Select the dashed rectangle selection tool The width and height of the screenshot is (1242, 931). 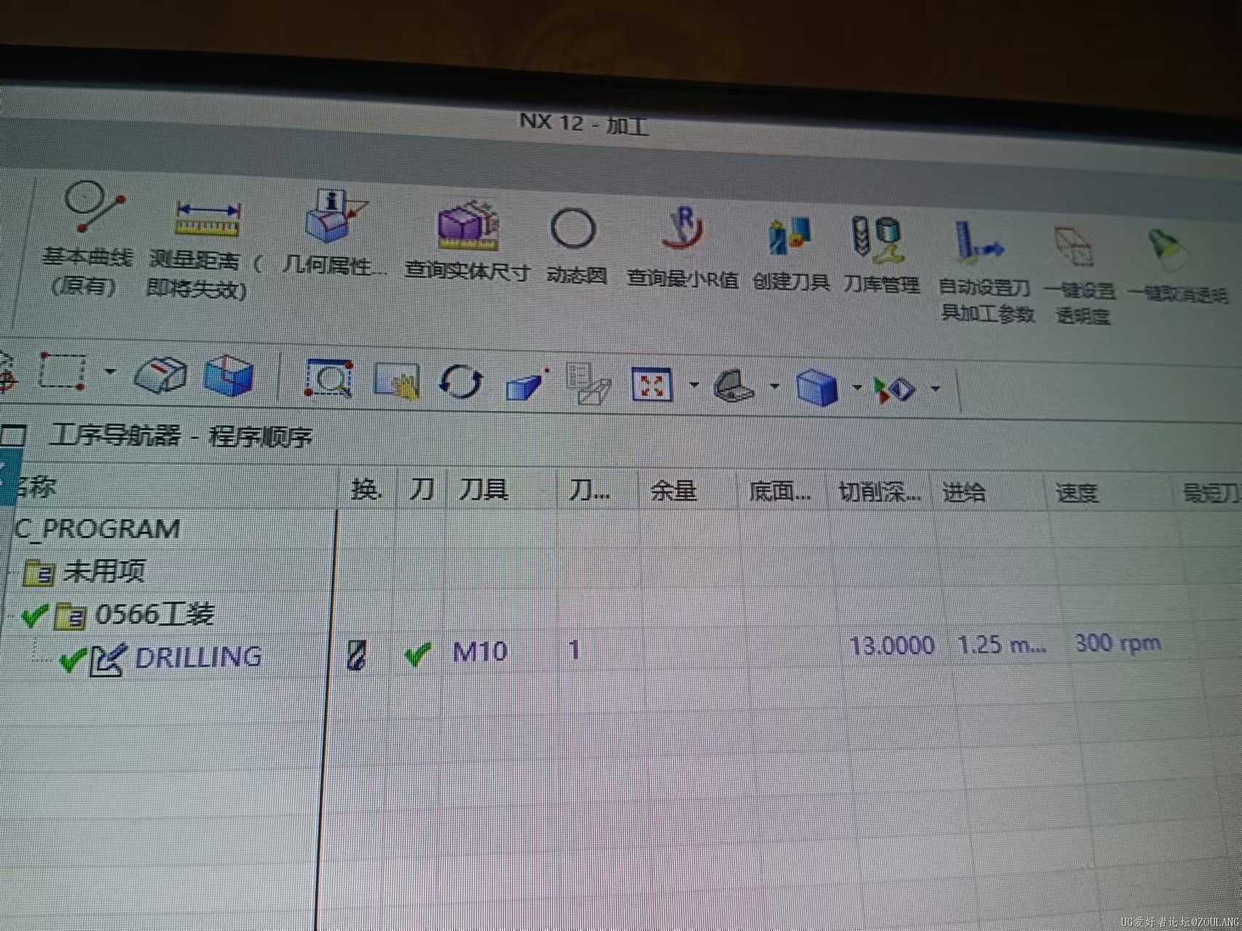[63, 371]
